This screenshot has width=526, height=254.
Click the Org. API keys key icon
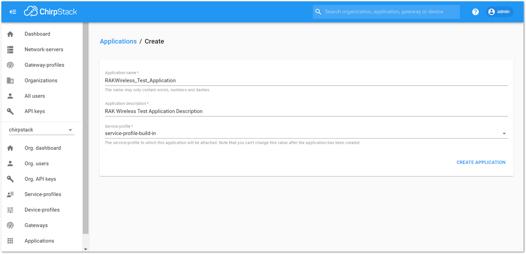11,179
